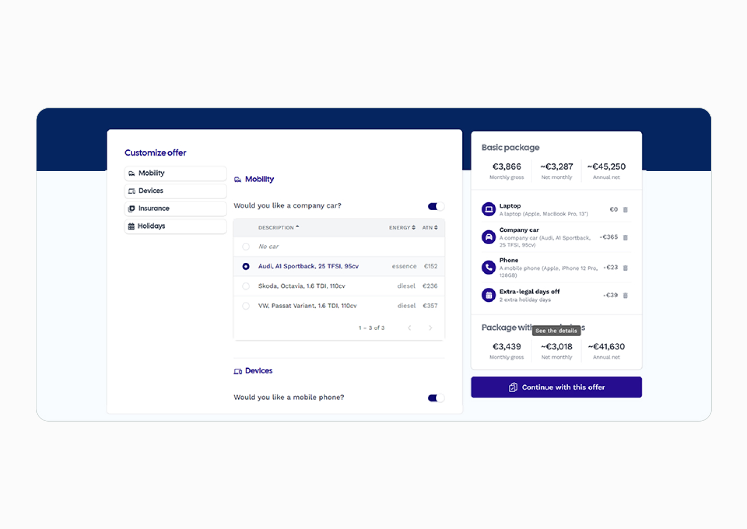
Task: Open the Insurance section in sidebar
Action: (x=175, y=208)
